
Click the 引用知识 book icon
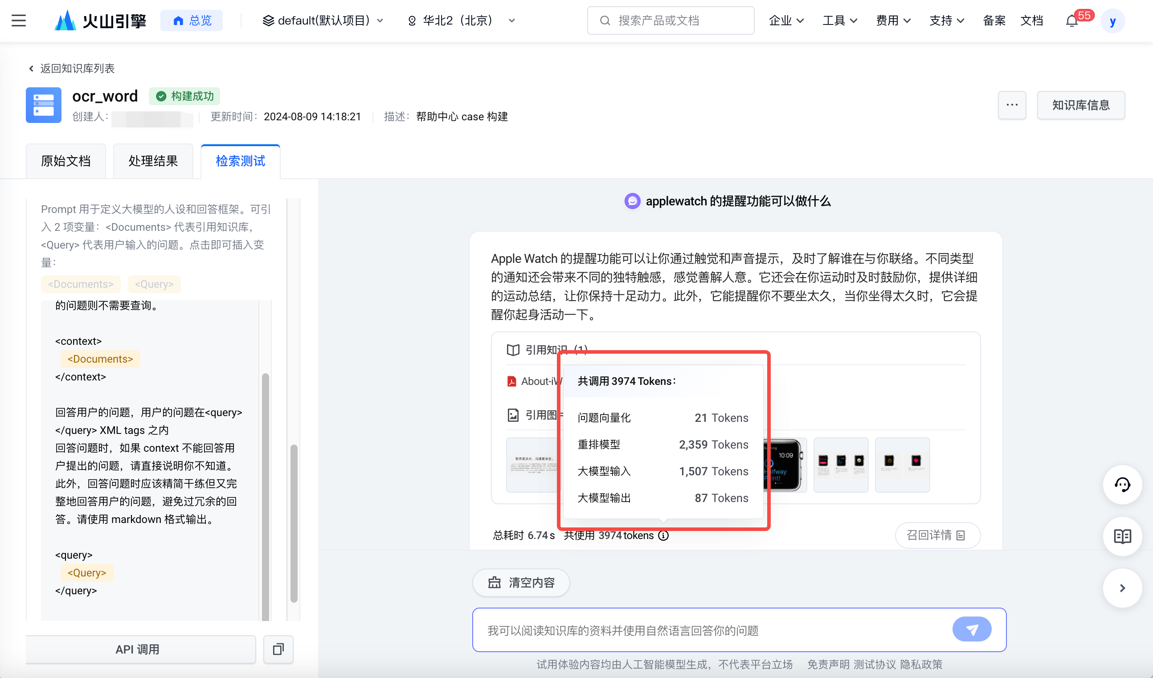click(513, 350)
